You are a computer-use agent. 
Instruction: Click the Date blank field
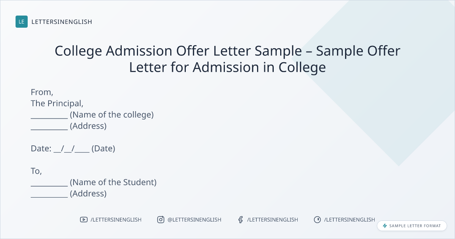point(72,149)
